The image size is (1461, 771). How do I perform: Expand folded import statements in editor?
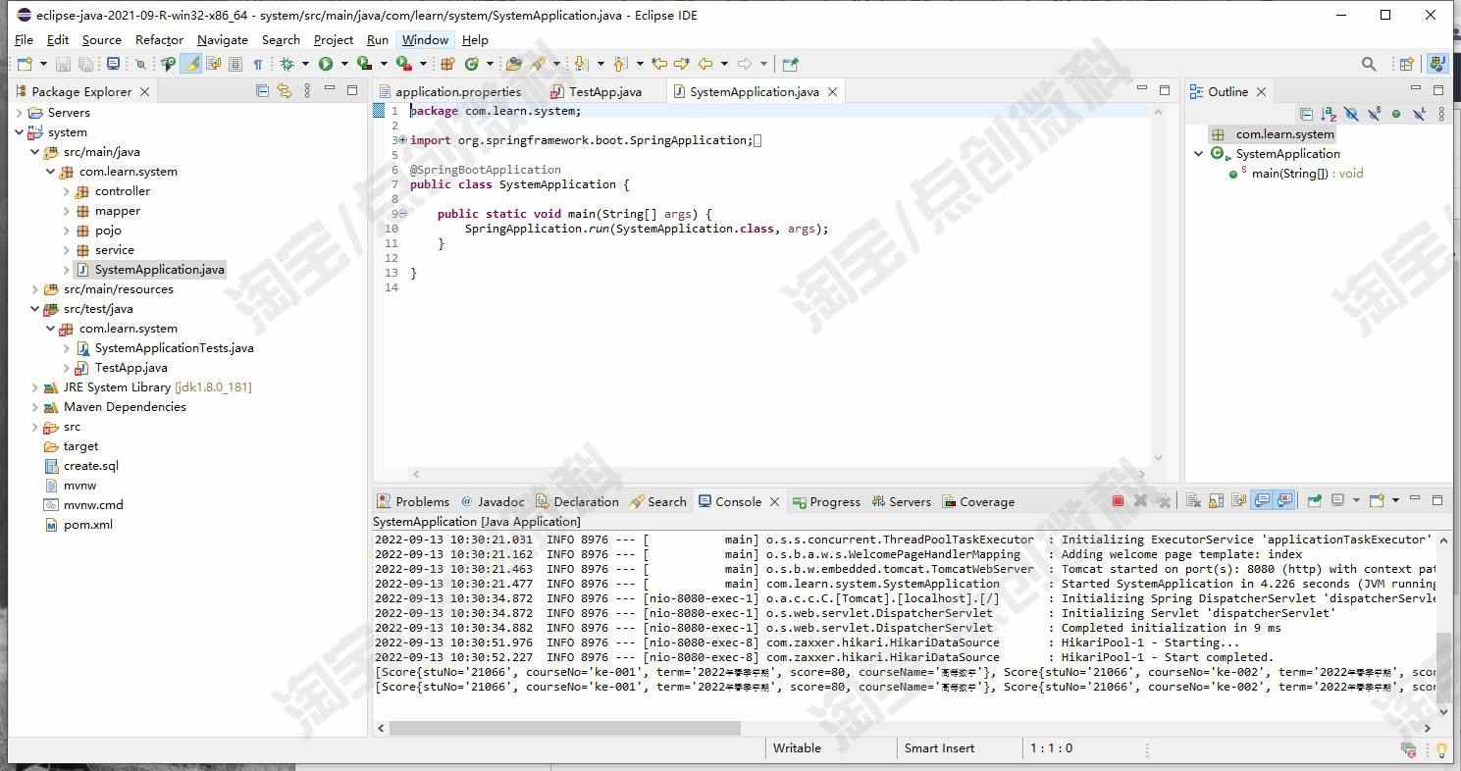pos(401,140)
